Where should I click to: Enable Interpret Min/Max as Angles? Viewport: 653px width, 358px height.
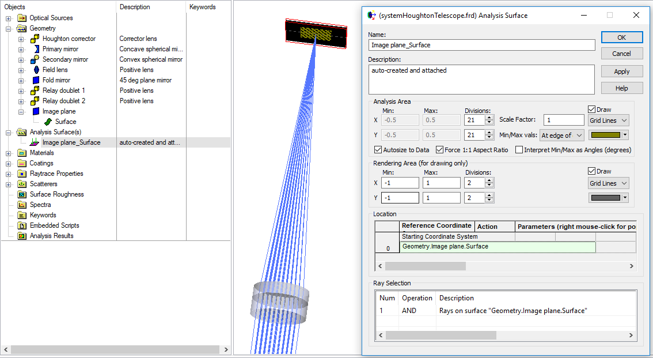(519, 150)
